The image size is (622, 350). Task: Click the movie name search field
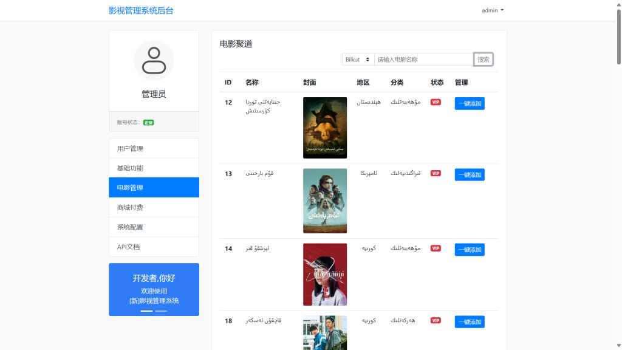point(423,60)
